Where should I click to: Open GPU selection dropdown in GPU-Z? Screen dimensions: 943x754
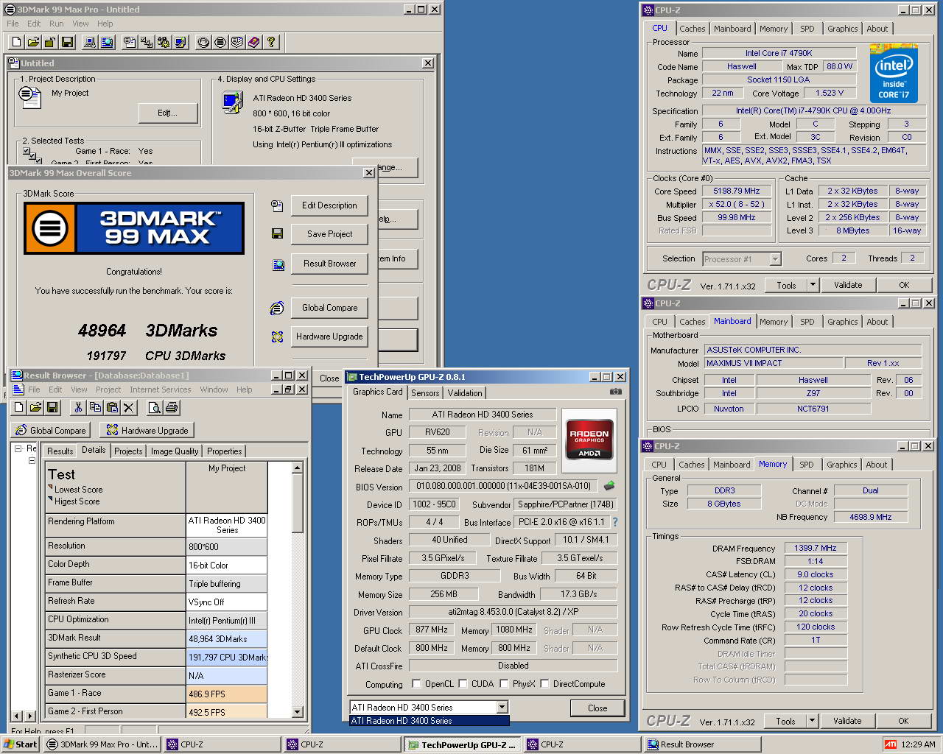click(502, 707)
